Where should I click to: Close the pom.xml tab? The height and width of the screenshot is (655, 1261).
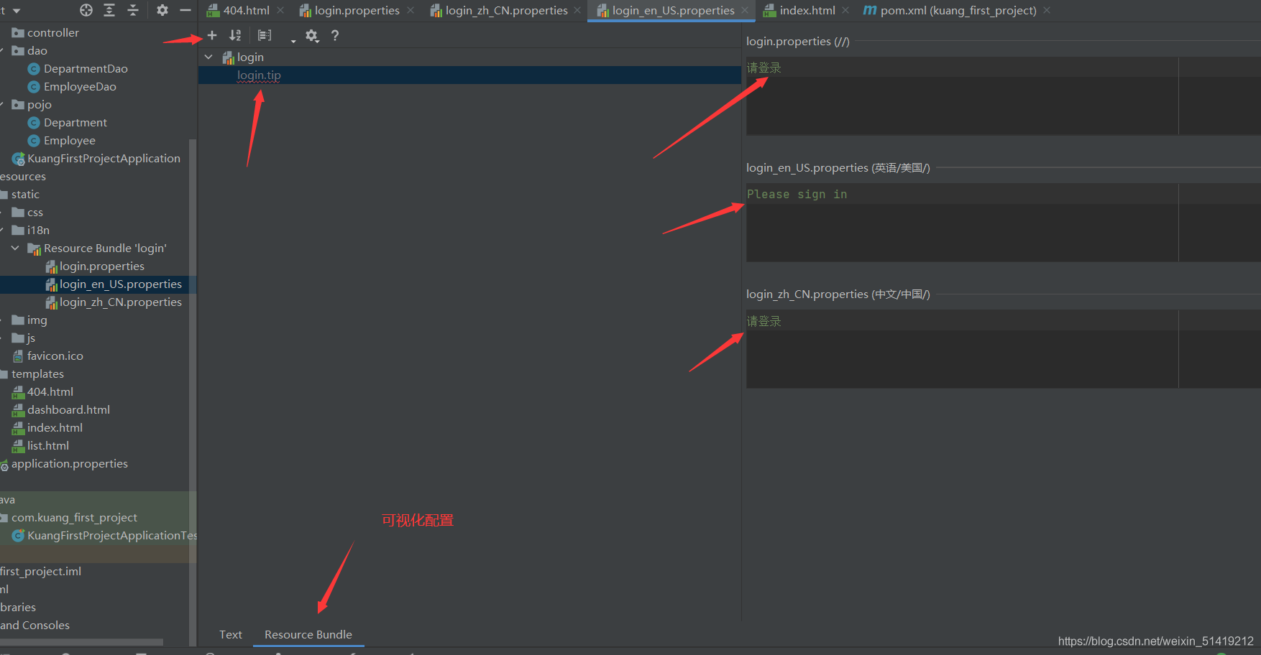[1047, 10]
